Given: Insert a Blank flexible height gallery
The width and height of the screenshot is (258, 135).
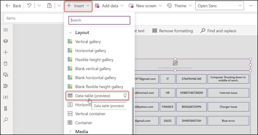Looking at the screenshot, I should tap(99, 87).
